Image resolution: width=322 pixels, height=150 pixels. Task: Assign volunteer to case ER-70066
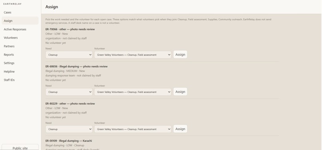point(180,55)
